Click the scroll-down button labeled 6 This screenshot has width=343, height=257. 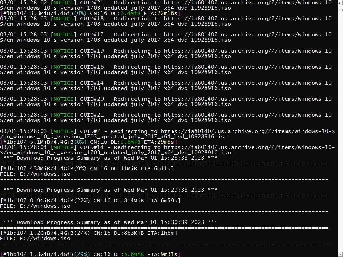coord(340,254)
